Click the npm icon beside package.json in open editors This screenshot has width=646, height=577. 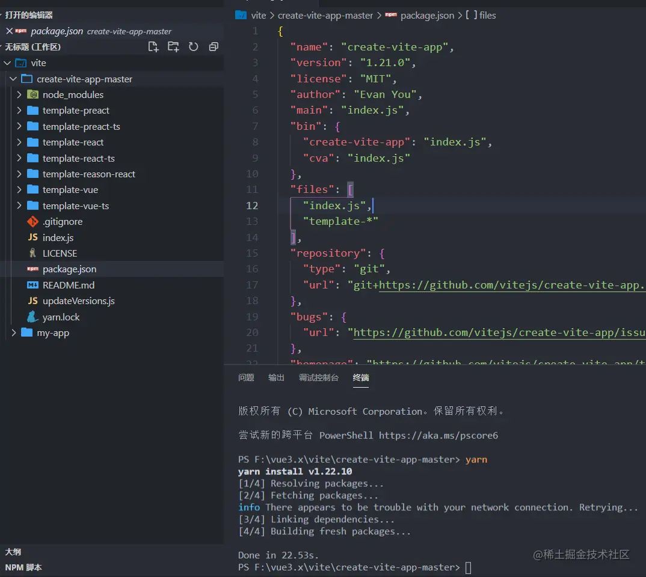click(21, 31)
